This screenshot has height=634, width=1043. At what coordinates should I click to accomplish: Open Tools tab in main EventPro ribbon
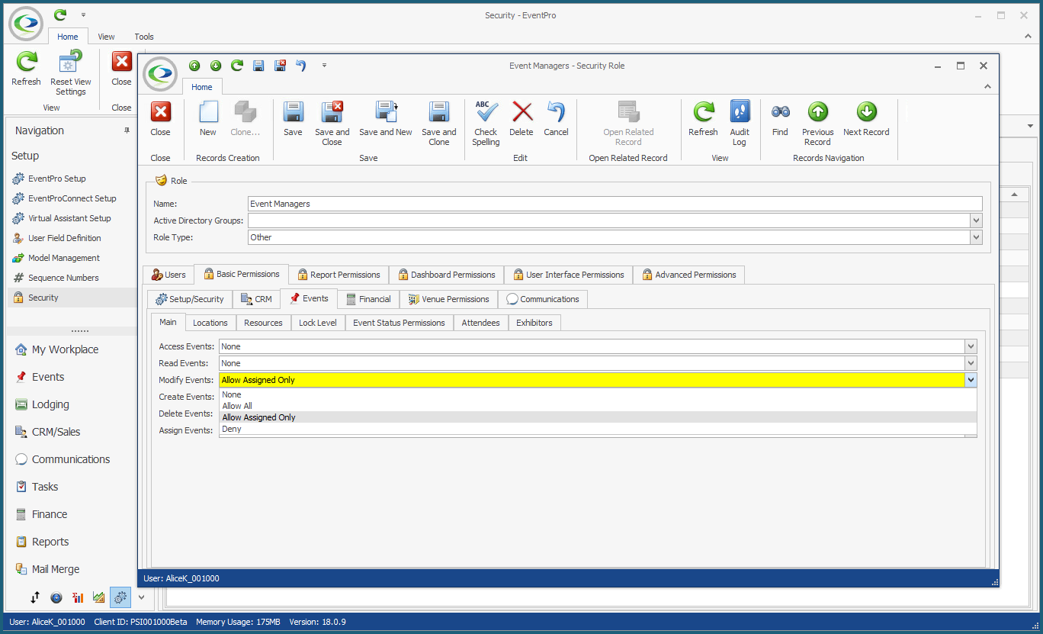coord(144,37)
